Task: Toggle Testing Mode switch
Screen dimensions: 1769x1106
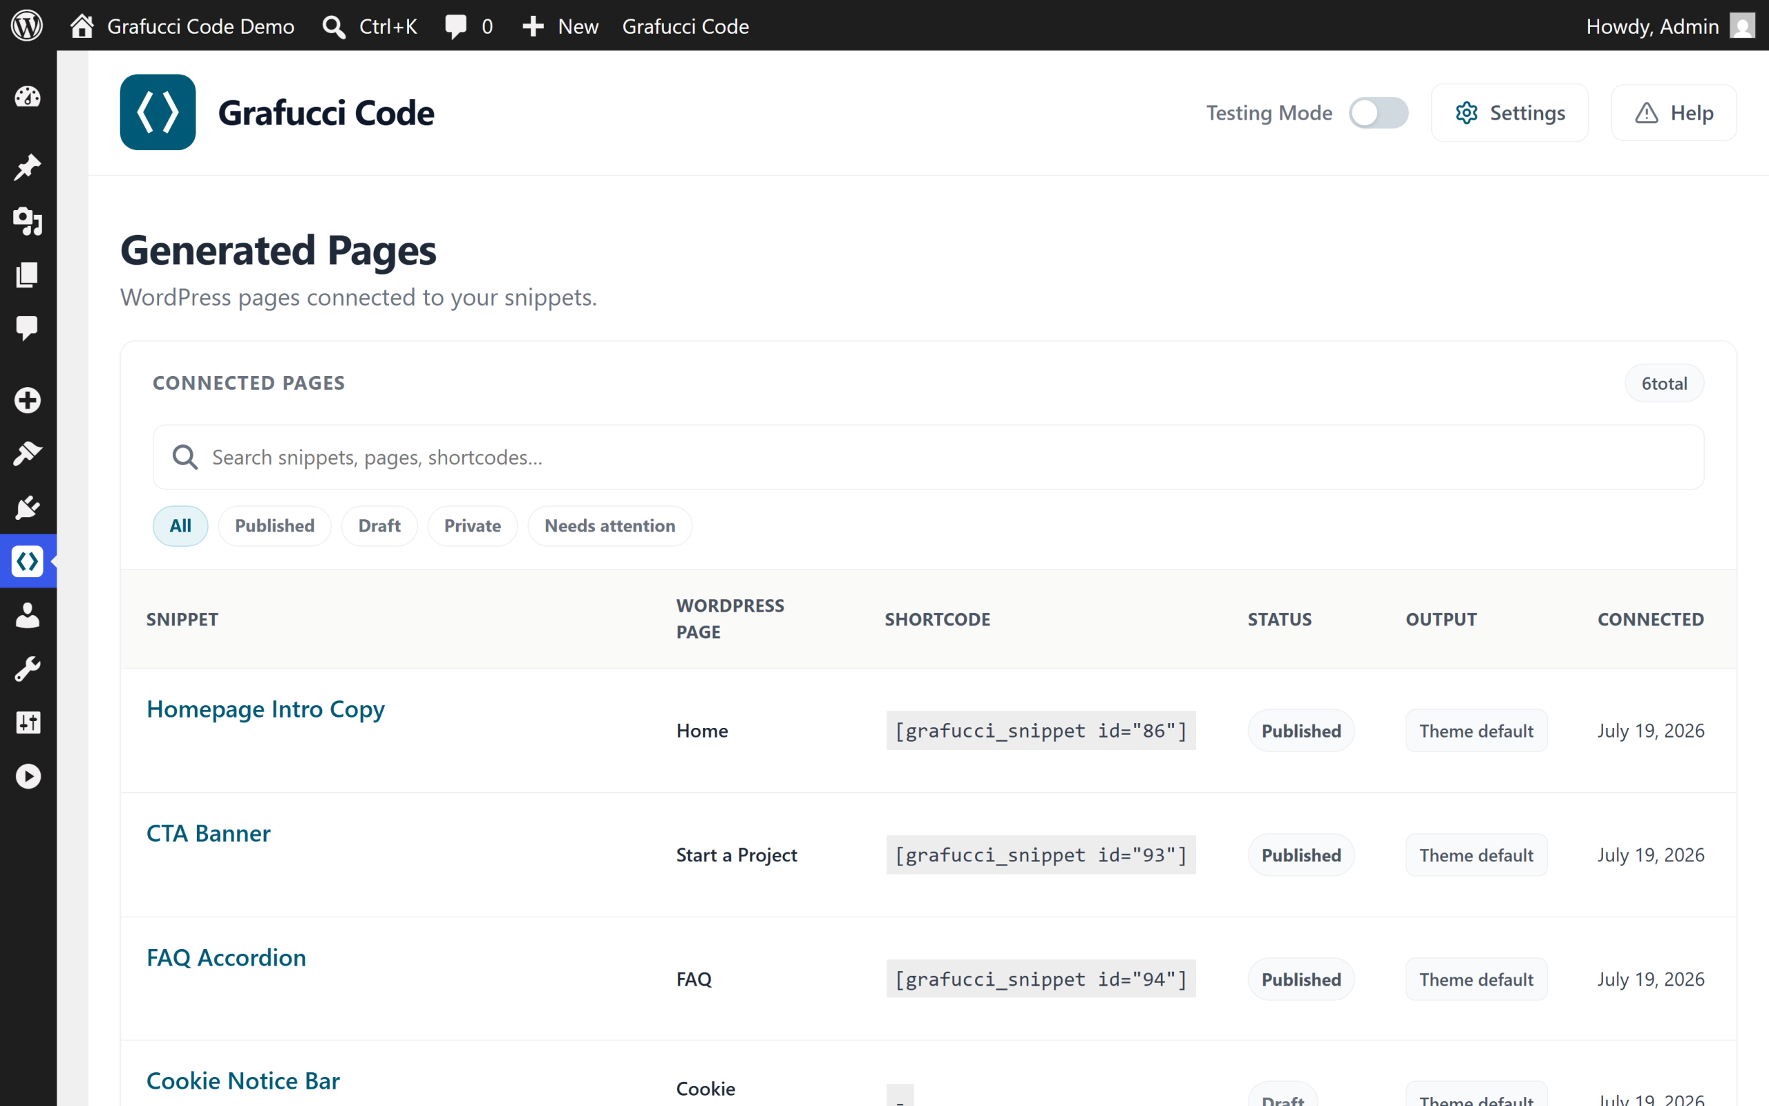Action: [x=1379, y=113]
